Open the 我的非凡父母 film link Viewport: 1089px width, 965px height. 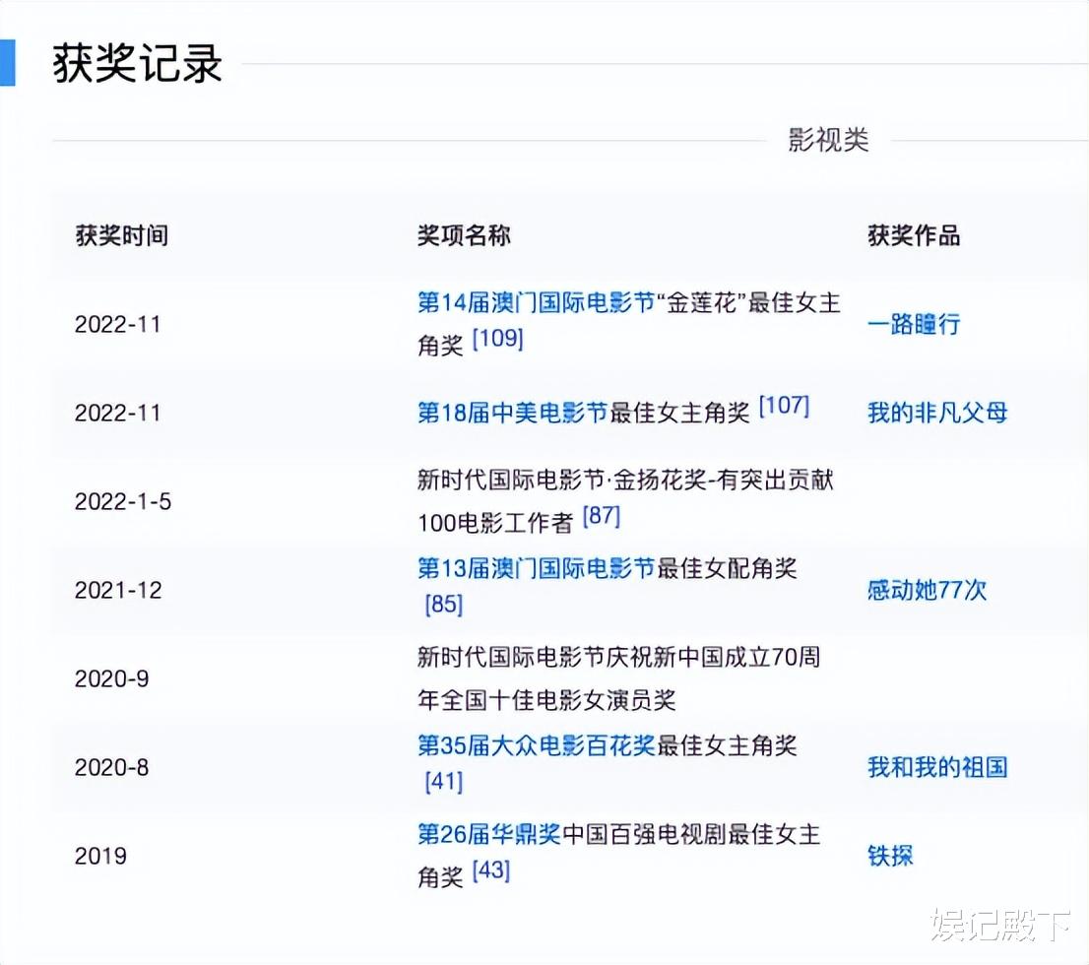(x=937, y=413)
